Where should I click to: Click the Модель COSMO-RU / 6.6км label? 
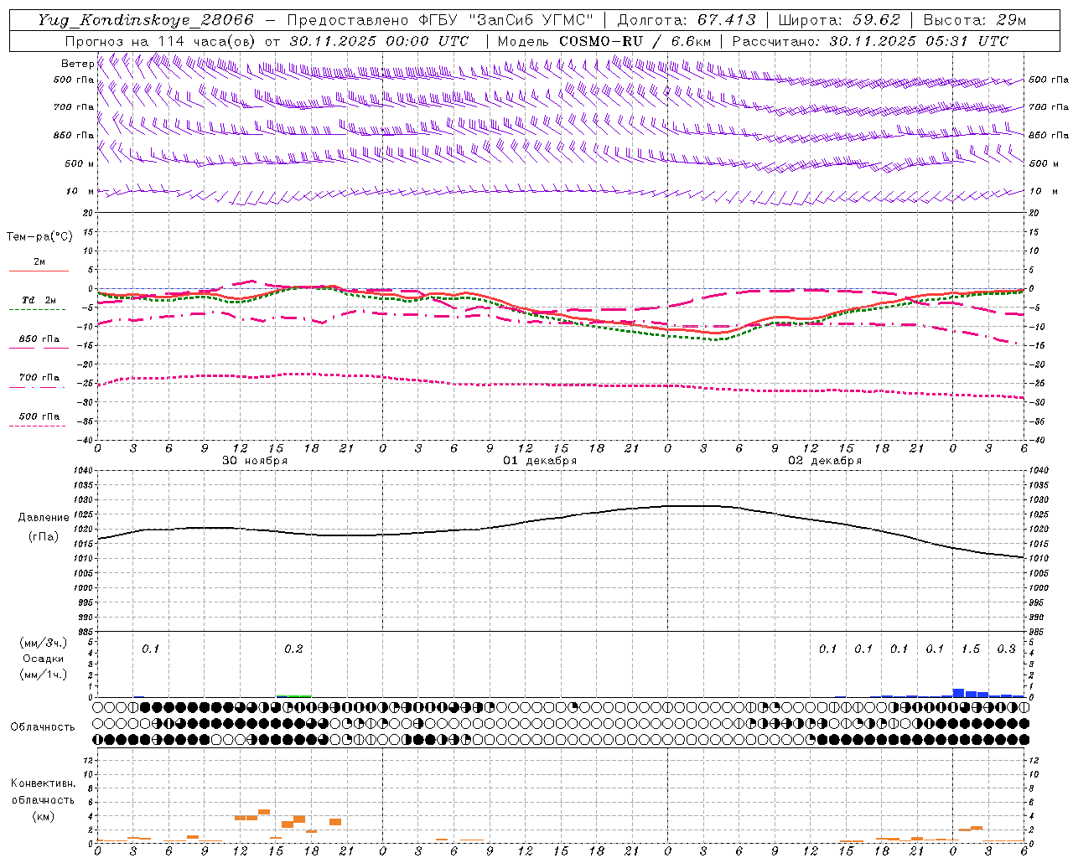tap(604, 40)
